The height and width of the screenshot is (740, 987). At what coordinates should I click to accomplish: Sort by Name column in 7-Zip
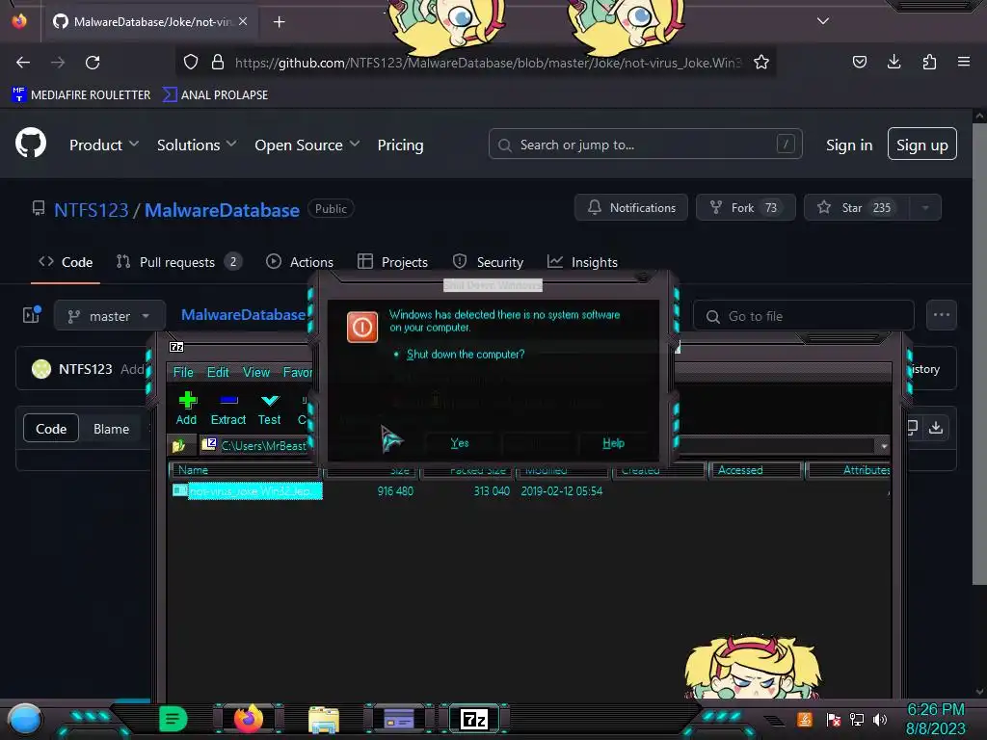click(x=246, y=470)
